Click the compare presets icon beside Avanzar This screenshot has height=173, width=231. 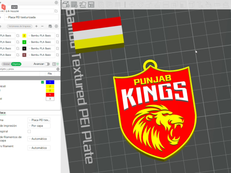pyautogui.click(x=54, y=64)
